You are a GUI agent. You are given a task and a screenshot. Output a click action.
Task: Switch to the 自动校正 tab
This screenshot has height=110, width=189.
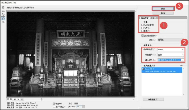145,18
